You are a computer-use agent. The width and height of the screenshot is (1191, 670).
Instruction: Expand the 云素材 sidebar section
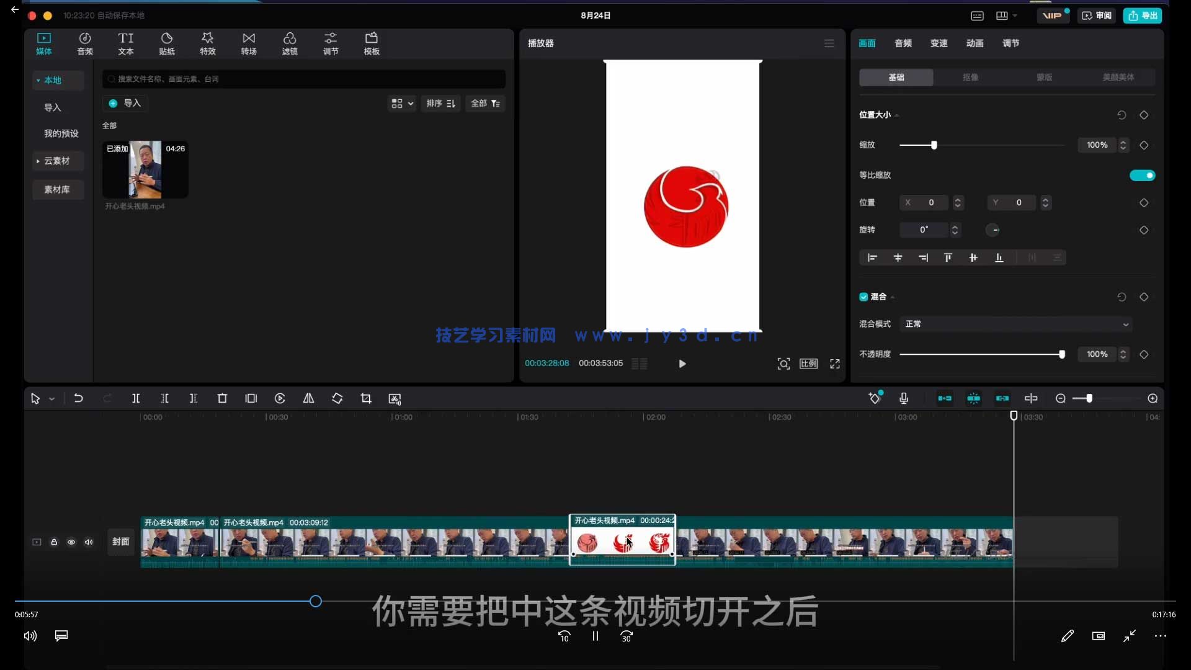[x=56, y=160]
